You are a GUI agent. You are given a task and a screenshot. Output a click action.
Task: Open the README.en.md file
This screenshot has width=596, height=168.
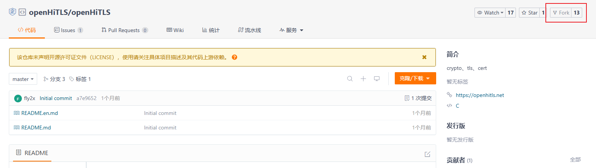(39, 113)
